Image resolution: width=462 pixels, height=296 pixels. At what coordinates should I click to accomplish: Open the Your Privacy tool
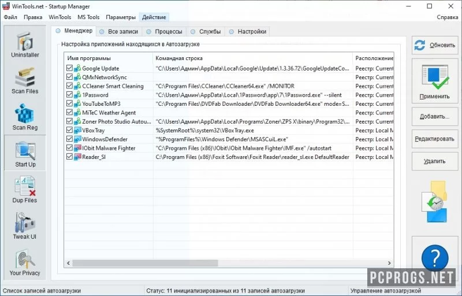[25, 262]
